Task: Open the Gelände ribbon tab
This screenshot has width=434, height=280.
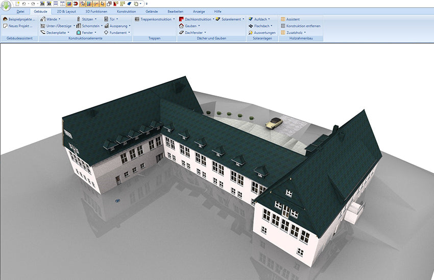Action: pos(152,11)
